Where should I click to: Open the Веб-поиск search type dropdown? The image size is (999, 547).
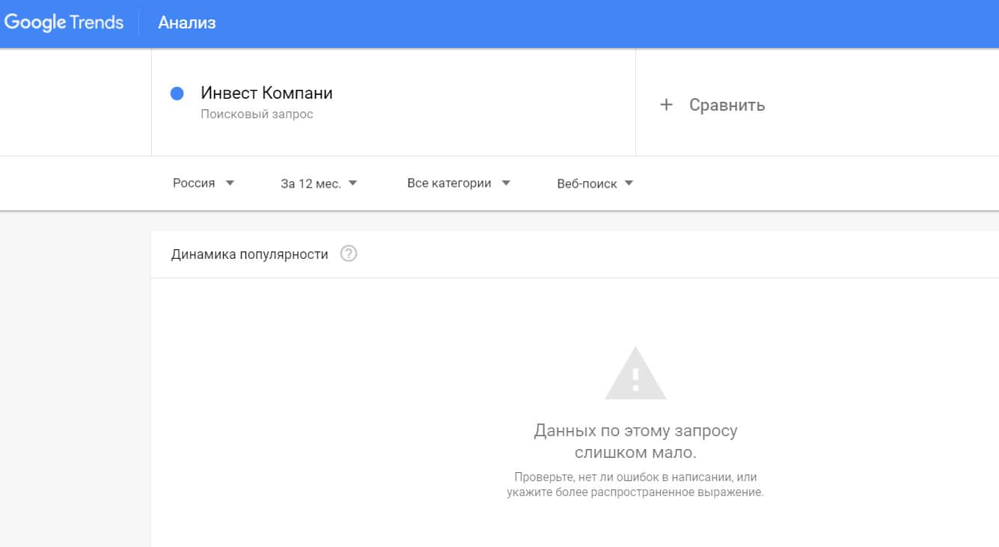[587, 184]
